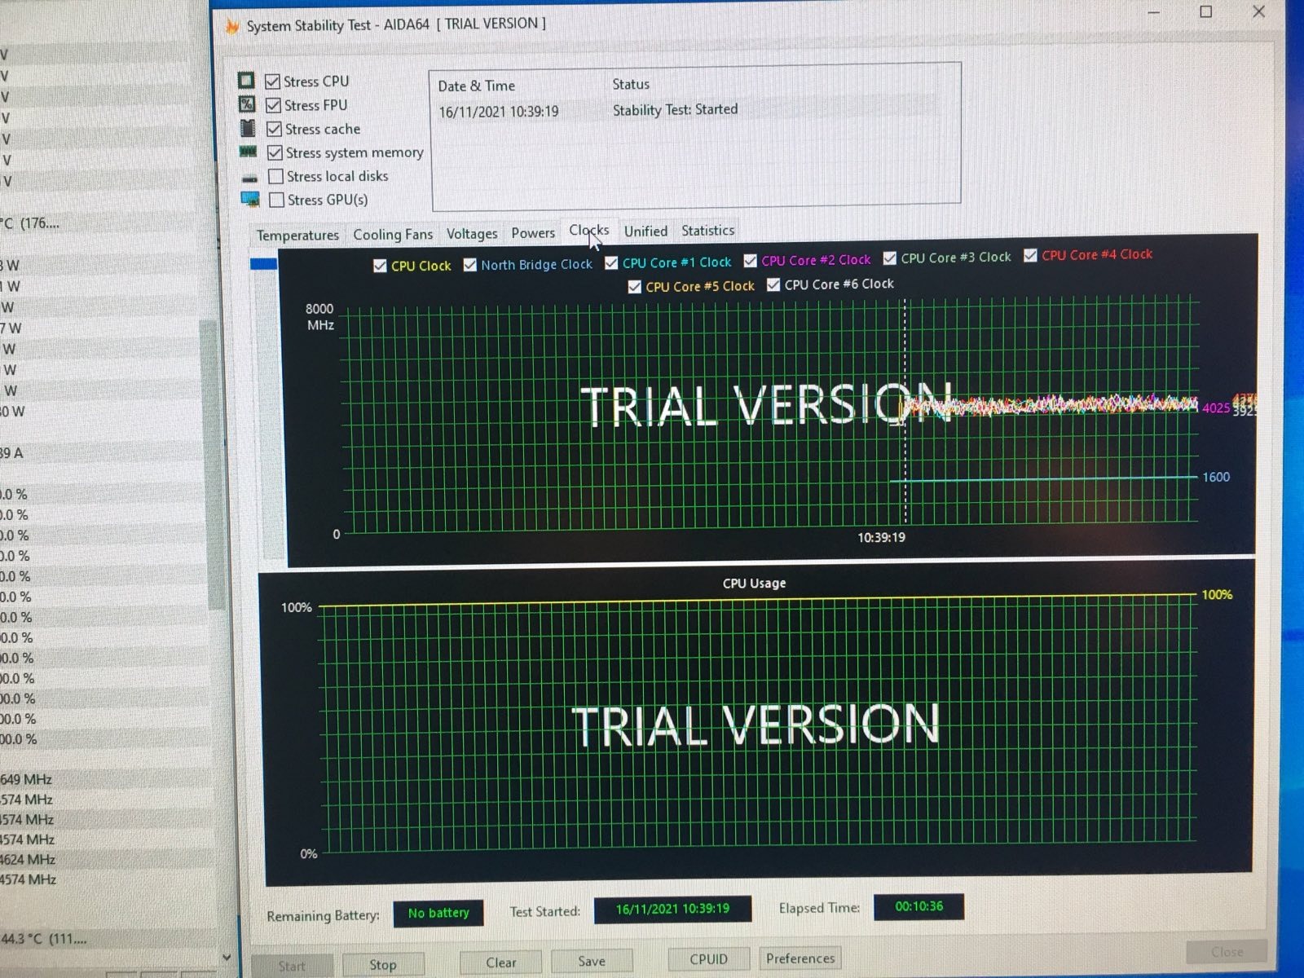Click the scrollbar in the left sensor panel
Viewport: 1304px width, 978px height.
210,465
